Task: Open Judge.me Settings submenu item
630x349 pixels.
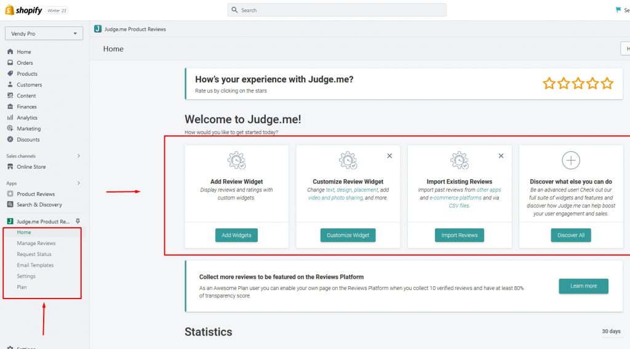Action: click(26, 276)
